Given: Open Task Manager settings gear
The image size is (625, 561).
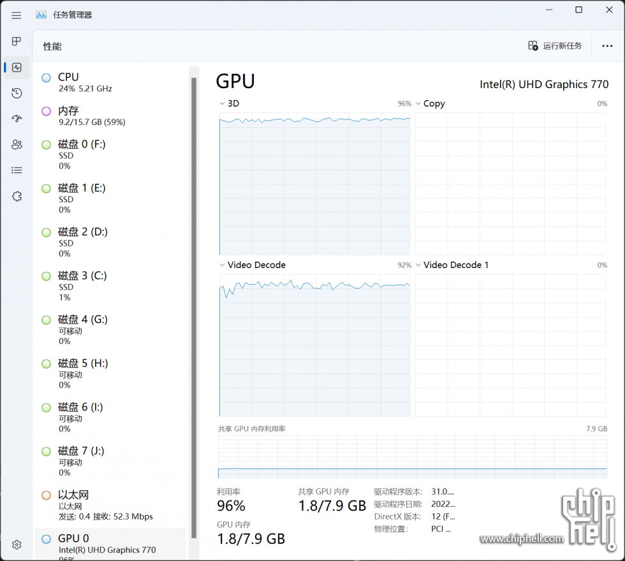Looking at the screenshot, I should tap(17, 544).
